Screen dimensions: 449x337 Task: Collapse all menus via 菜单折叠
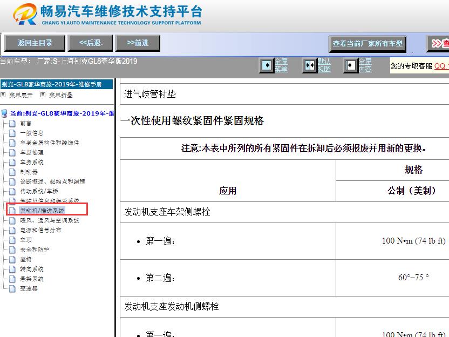point(60,95)
